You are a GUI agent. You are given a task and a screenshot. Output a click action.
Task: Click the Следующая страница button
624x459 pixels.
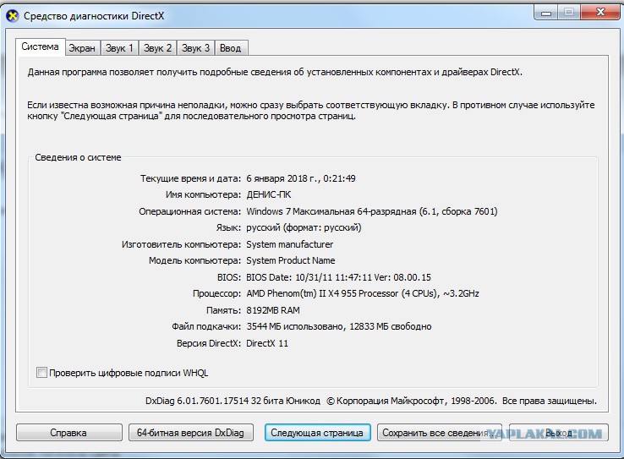click(317, 433)
